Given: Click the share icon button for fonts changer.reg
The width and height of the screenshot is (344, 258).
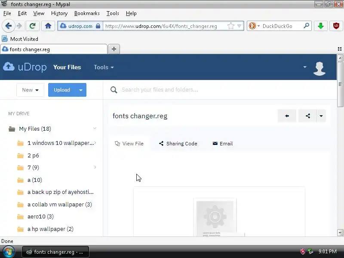Looking at the screenshot, I should 307,116.
